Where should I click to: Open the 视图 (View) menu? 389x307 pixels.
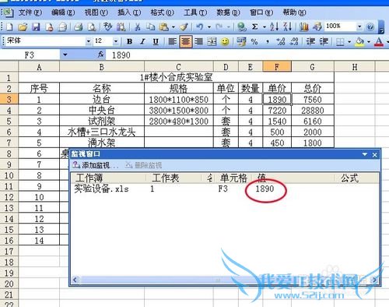[x=96, y=12]
